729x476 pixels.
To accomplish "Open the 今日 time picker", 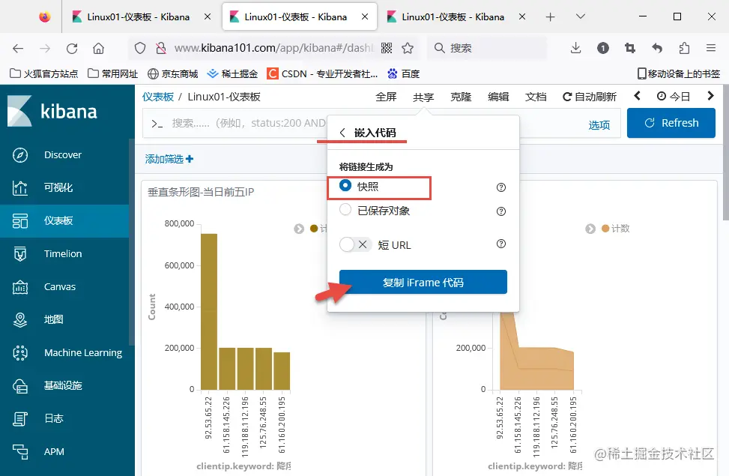I will 674,96.
